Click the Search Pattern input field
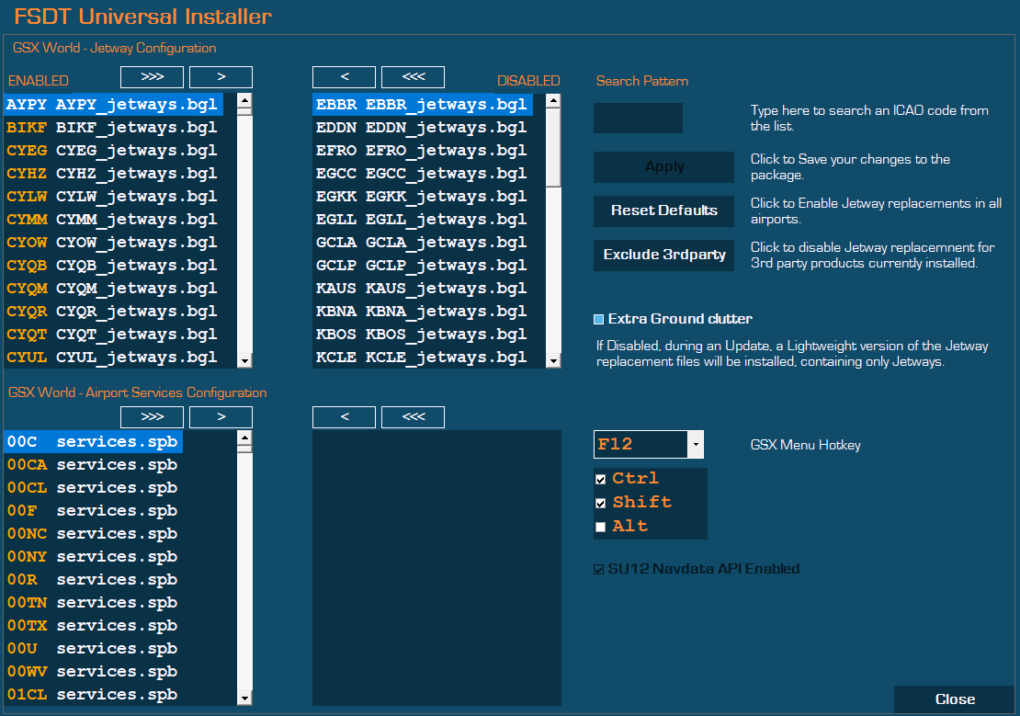The image size is (1020, 716). (x=638, y=118)
